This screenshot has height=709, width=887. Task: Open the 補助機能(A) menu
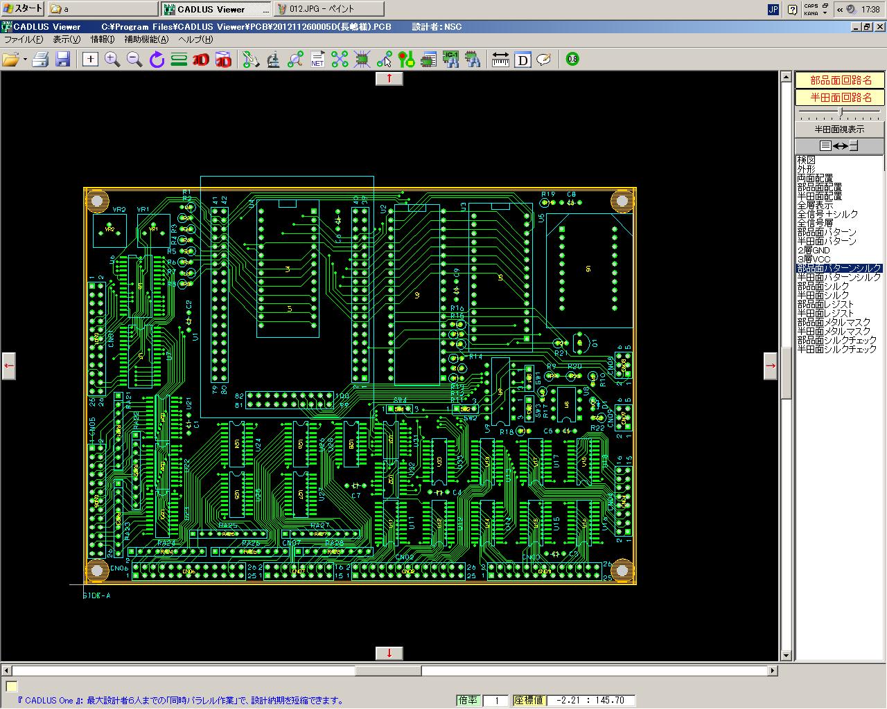point(146,39)
